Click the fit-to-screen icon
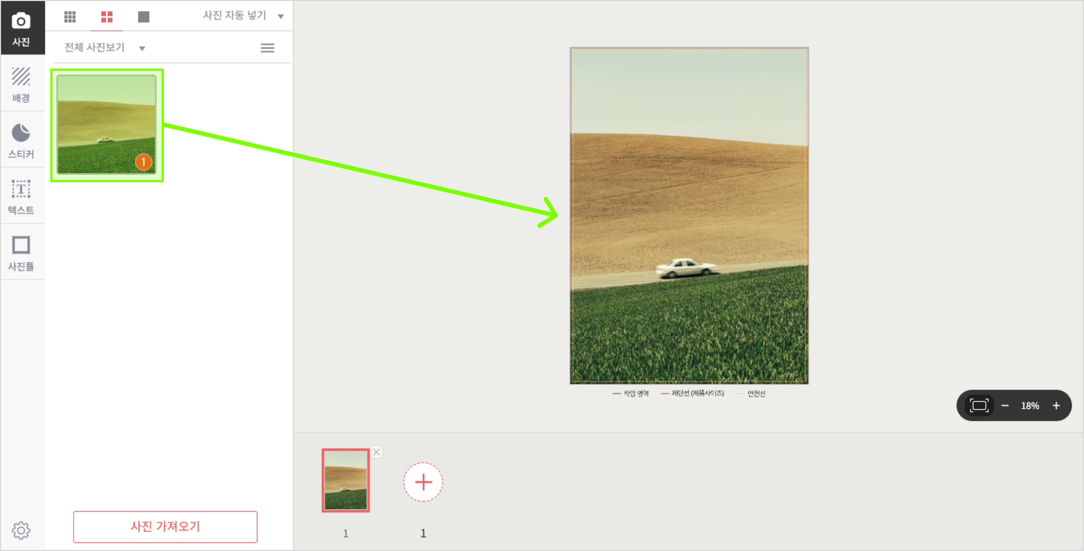 click(x=978, y=406)
